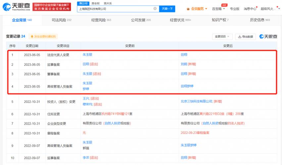This screenshot has height=165, width=282.
Task: Switch to the 历史信息 tab
Action: coord(260,20)
